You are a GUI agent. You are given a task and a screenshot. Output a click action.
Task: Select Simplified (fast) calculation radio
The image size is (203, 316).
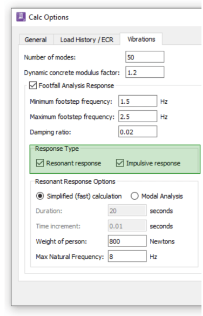pyautogui.click(x=40, y=196)
